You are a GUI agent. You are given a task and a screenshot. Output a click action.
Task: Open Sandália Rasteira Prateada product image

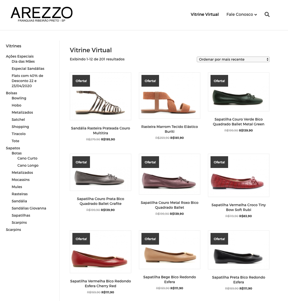[x=100, y=96]
